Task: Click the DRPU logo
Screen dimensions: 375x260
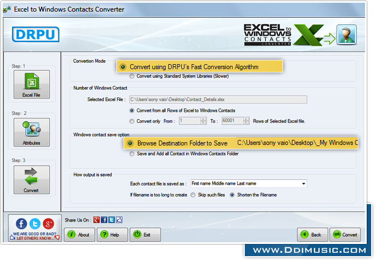Action: (35, 34)
